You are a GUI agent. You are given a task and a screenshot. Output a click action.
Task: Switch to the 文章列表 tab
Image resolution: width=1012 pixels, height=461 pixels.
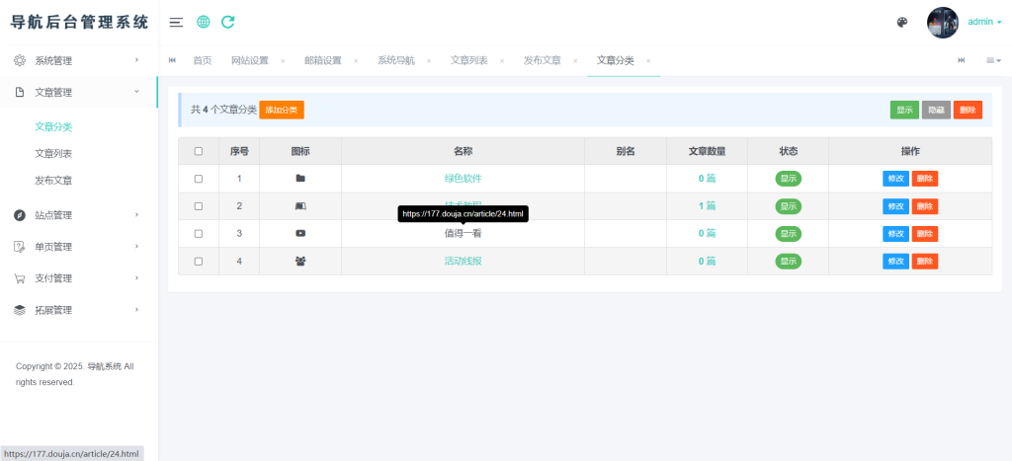(x=469, y=60)
